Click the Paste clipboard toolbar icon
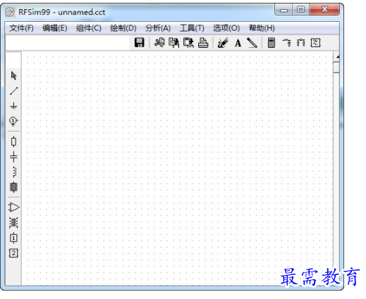 tap(188, 43)
